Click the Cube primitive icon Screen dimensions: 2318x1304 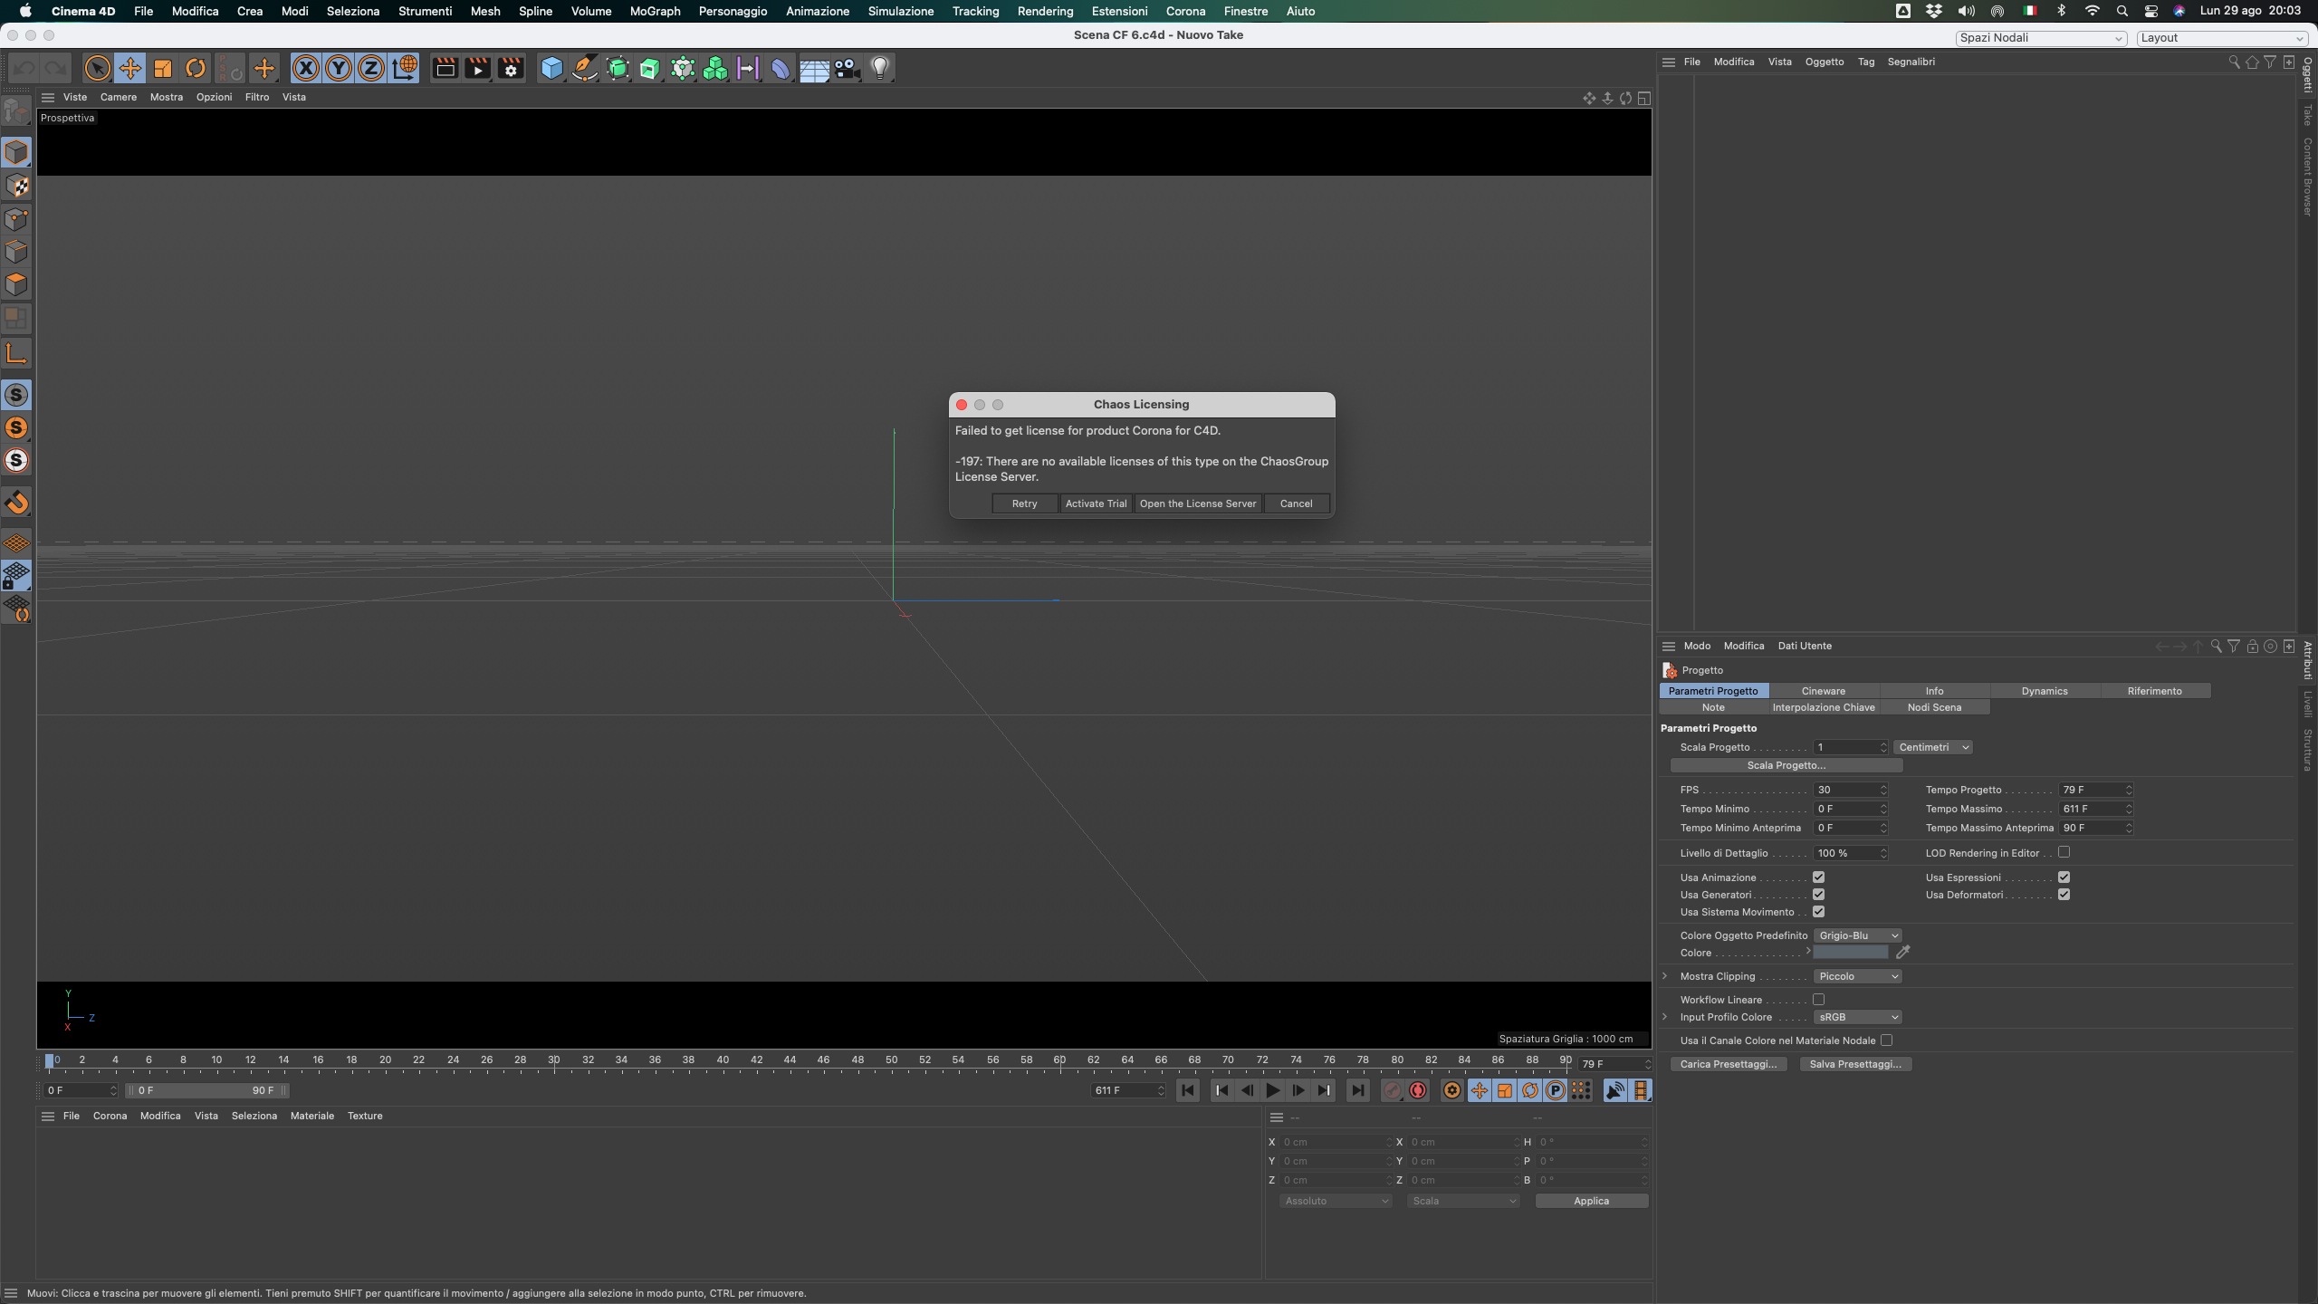pos(551,68)
